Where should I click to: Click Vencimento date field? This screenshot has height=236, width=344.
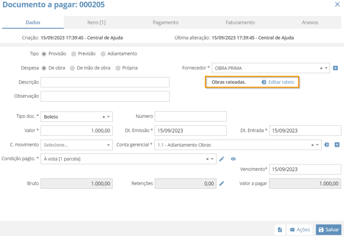click(x=305, y=169)
